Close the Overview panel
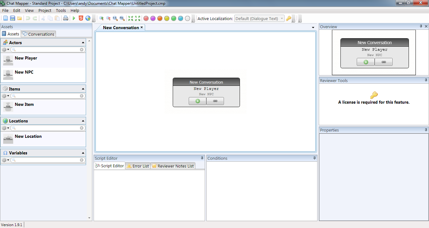This screenshot has height=228, width=429. pyautogui.click(x=426, y=27)
